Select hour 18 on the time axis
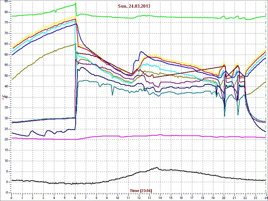Screen dimensions: 268x201 [203, 197]
